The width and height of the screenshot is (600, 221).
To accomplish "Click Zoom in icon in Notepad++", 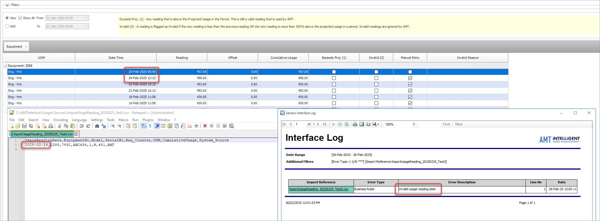I will click(113, 126).
